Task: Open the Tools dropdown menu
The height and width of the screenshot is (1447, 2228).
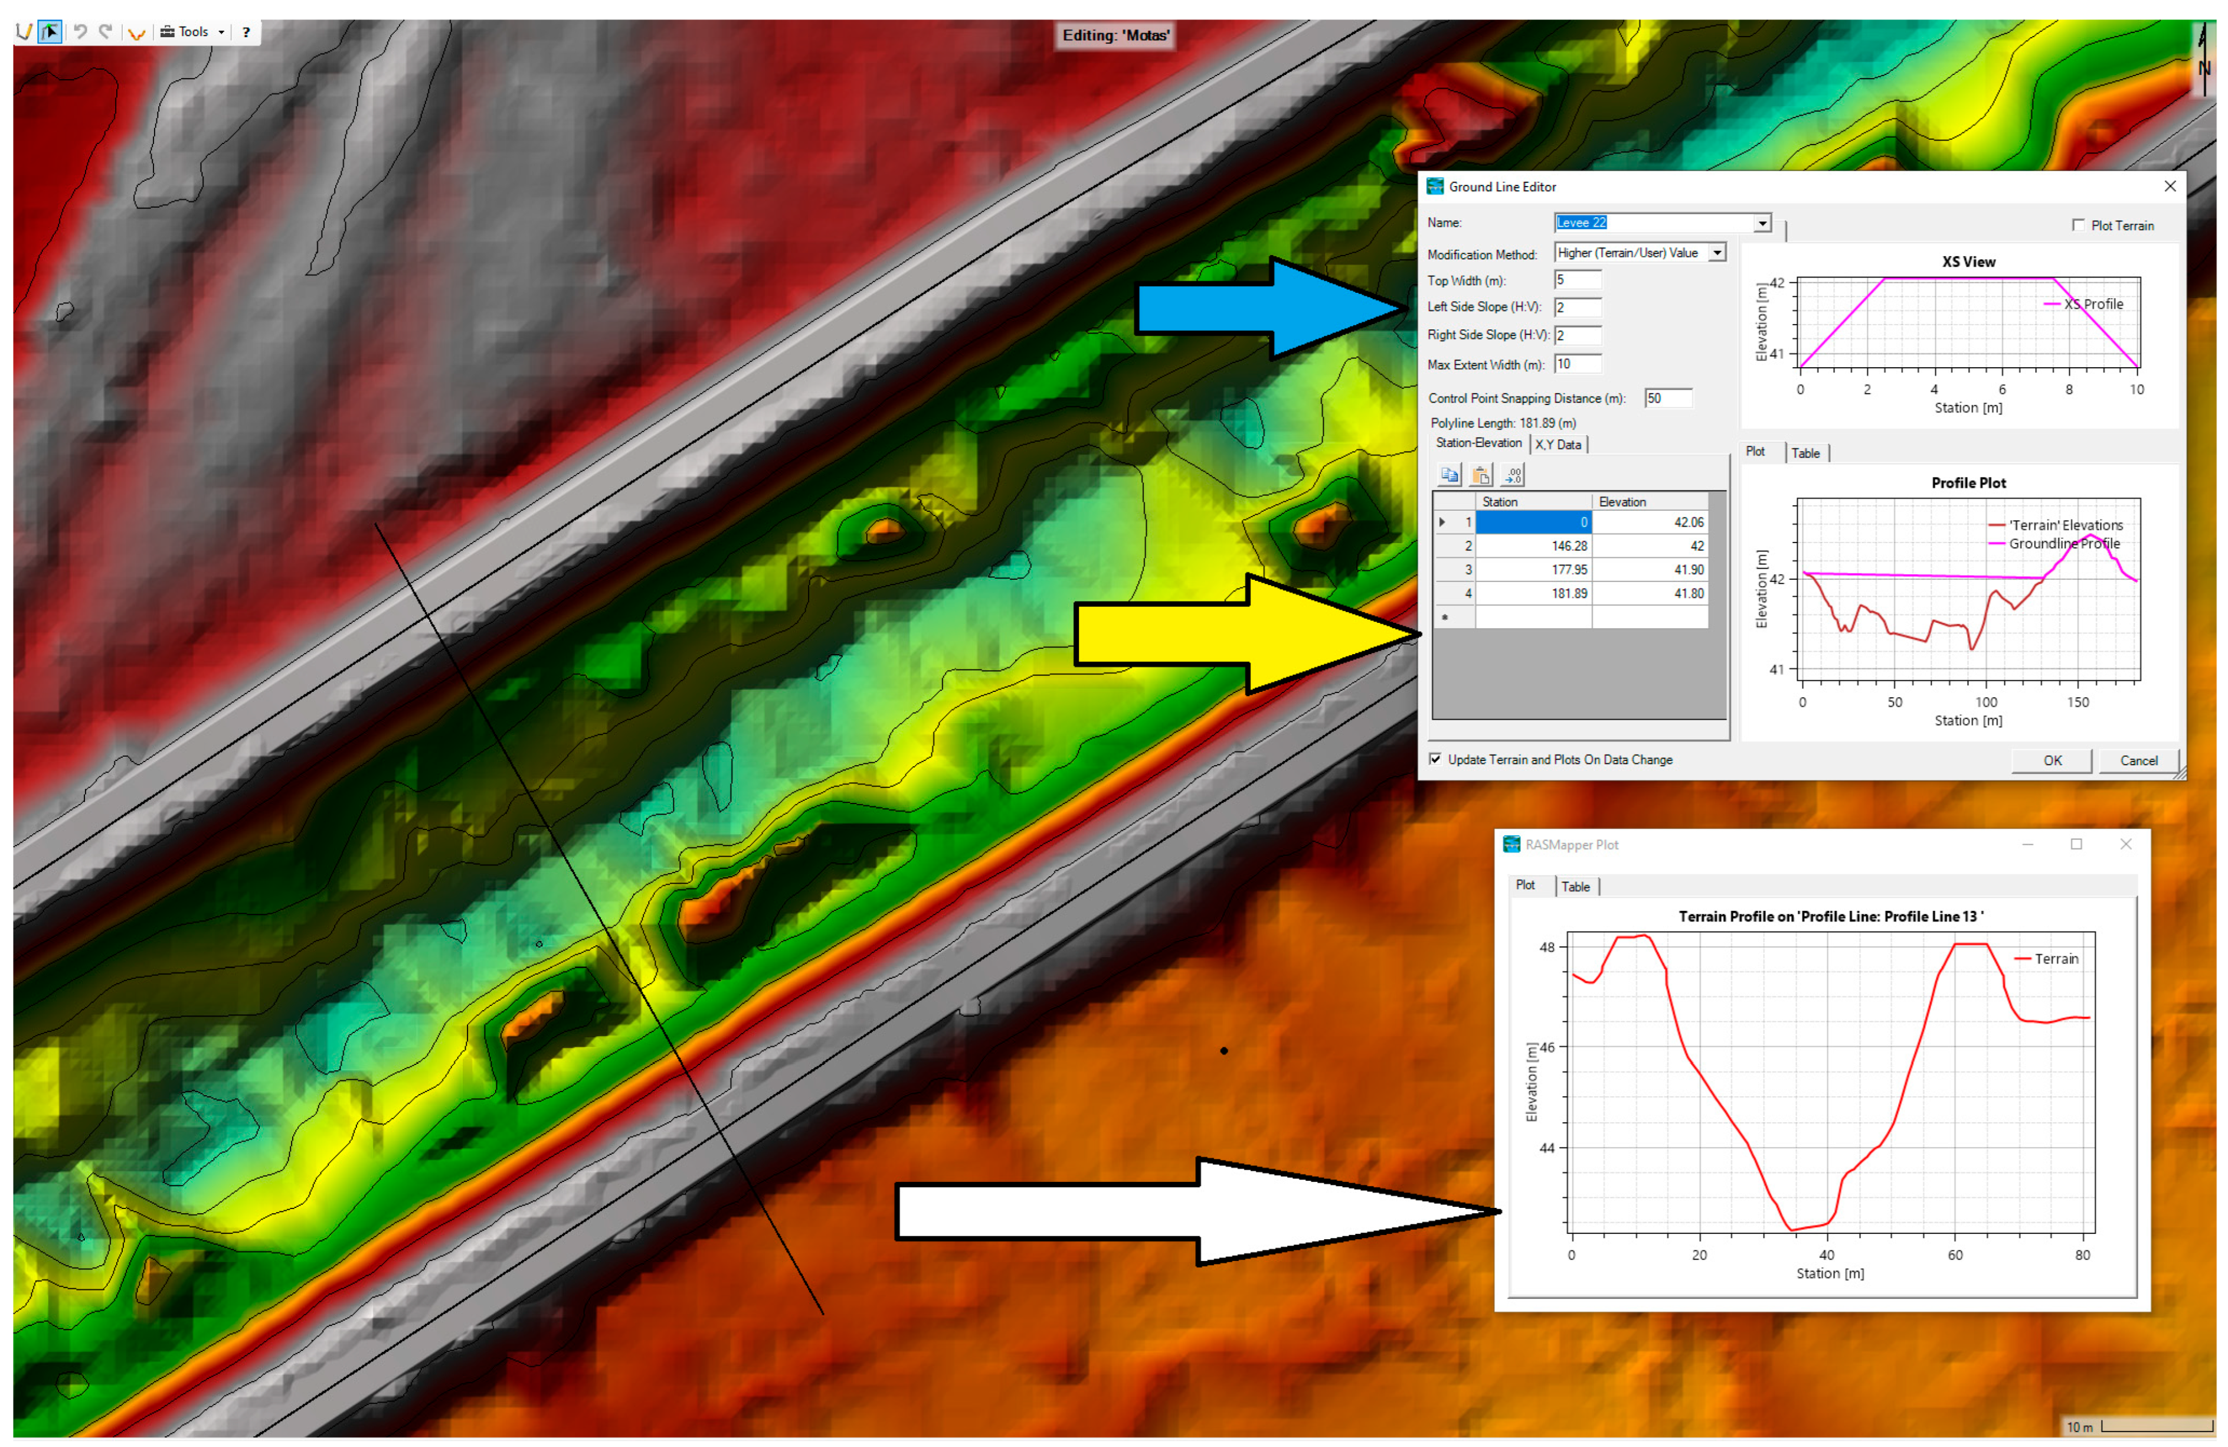Action: click(193, 32)
